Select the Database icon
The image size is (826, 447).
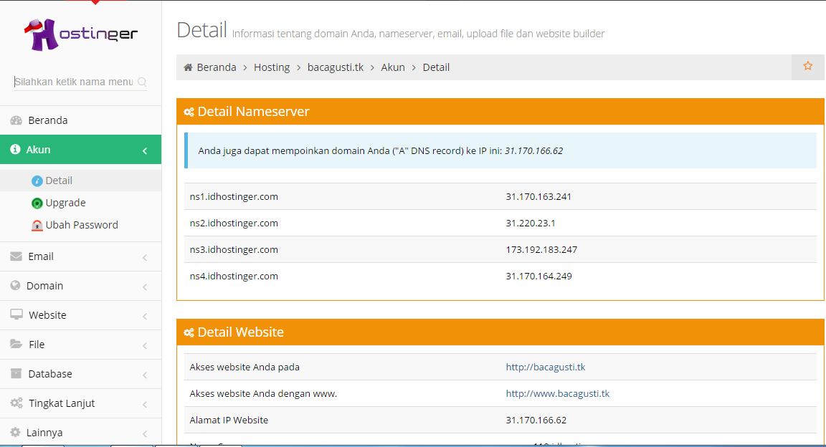click(x=16, y=373)
